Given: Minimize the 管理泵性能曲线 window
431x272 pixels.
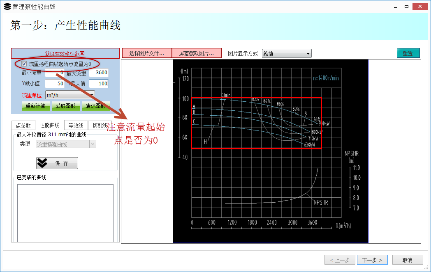Looking at the screenshot, I should [x=396, y=7].
